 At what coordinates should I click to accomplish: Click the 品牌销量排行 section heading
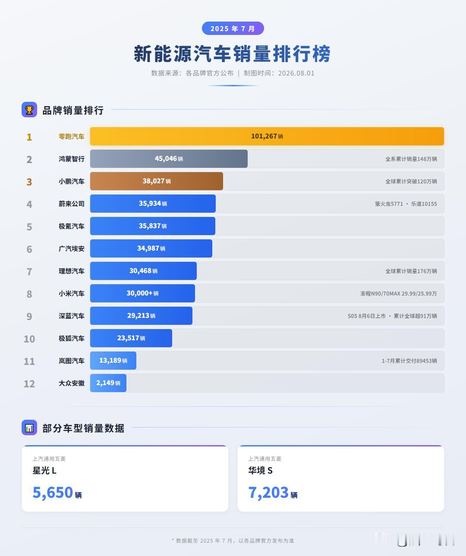pyautogui.click(x=73, y=110)
